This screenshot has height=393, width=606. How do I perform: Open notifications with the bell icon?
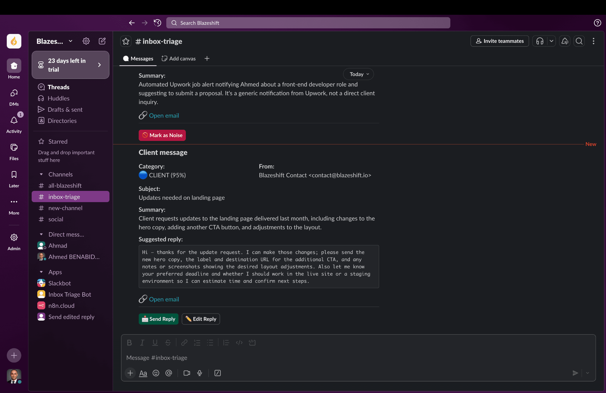tap(564, 41)
